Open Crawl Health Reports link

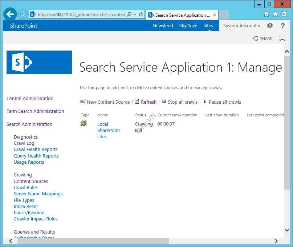click(36, 149)
